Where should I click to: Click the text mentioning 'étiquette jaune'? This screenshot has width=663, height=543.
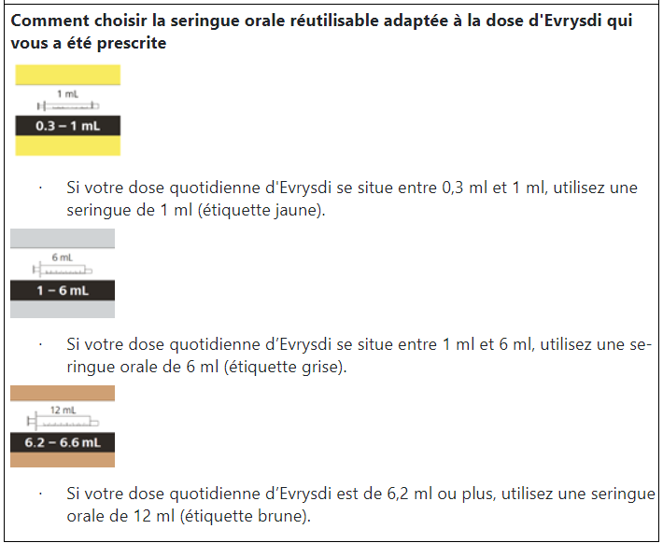click(352, 199)
